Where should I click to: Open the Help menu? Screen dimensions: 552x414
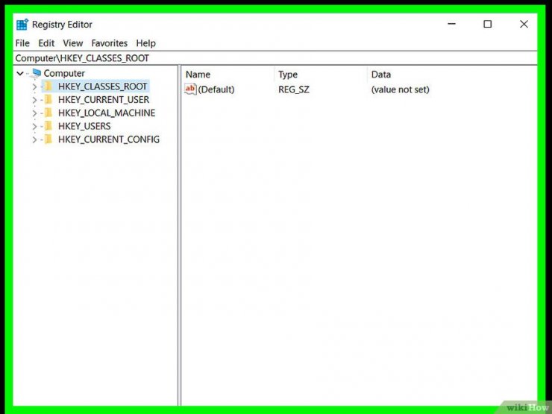(x=145, y=43)
